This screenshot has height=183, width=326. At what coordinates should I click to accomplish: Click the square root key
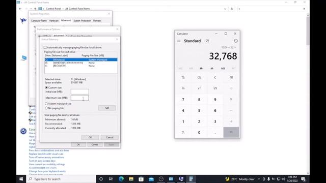(215, 88)
